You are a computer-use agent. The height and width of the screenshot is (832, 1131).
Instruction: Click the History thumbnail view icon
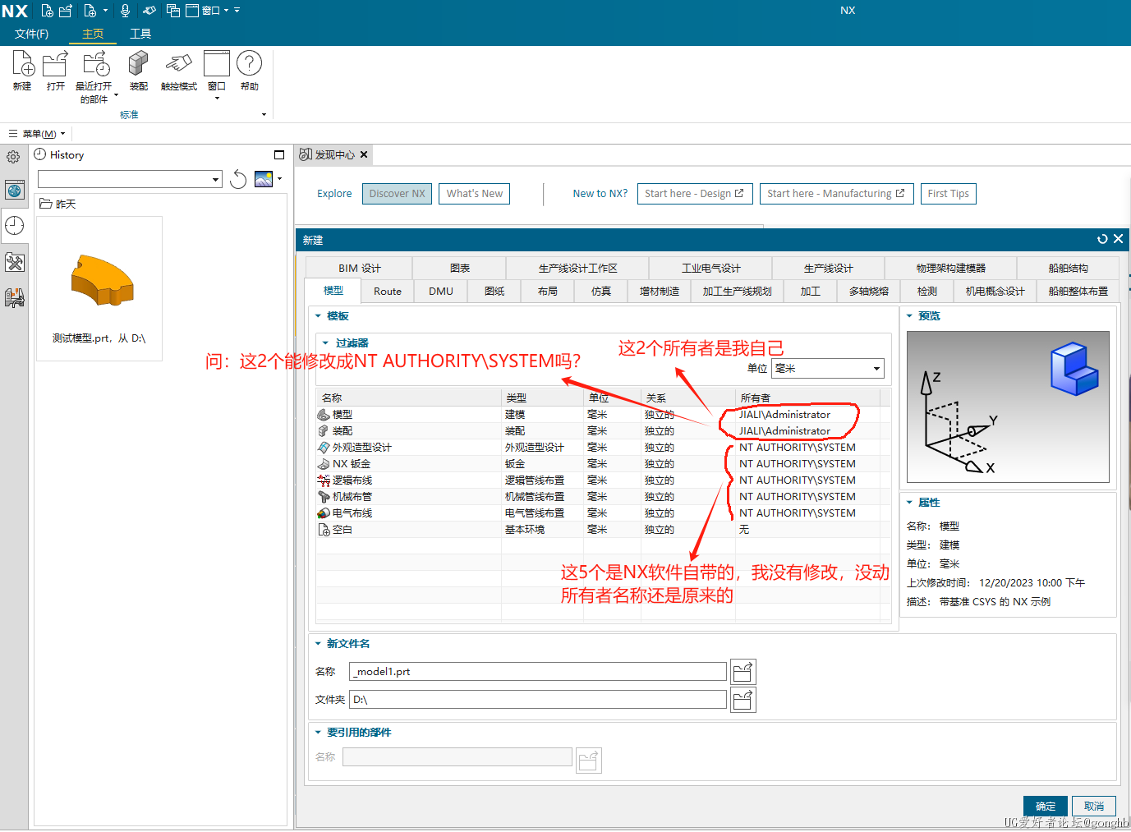tap(264, 179)
